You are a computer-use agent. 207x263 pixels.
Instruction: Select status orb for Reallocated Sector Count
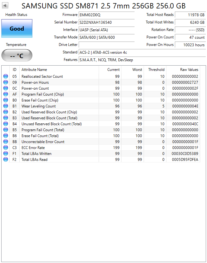pos(6,76)
